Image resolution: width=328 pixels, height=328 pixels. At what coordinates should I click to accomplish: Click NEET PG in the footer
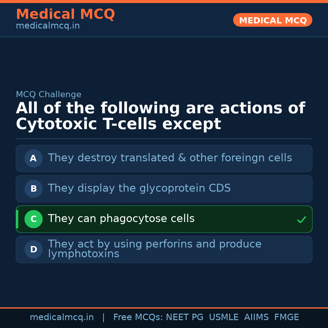[185, 317]
